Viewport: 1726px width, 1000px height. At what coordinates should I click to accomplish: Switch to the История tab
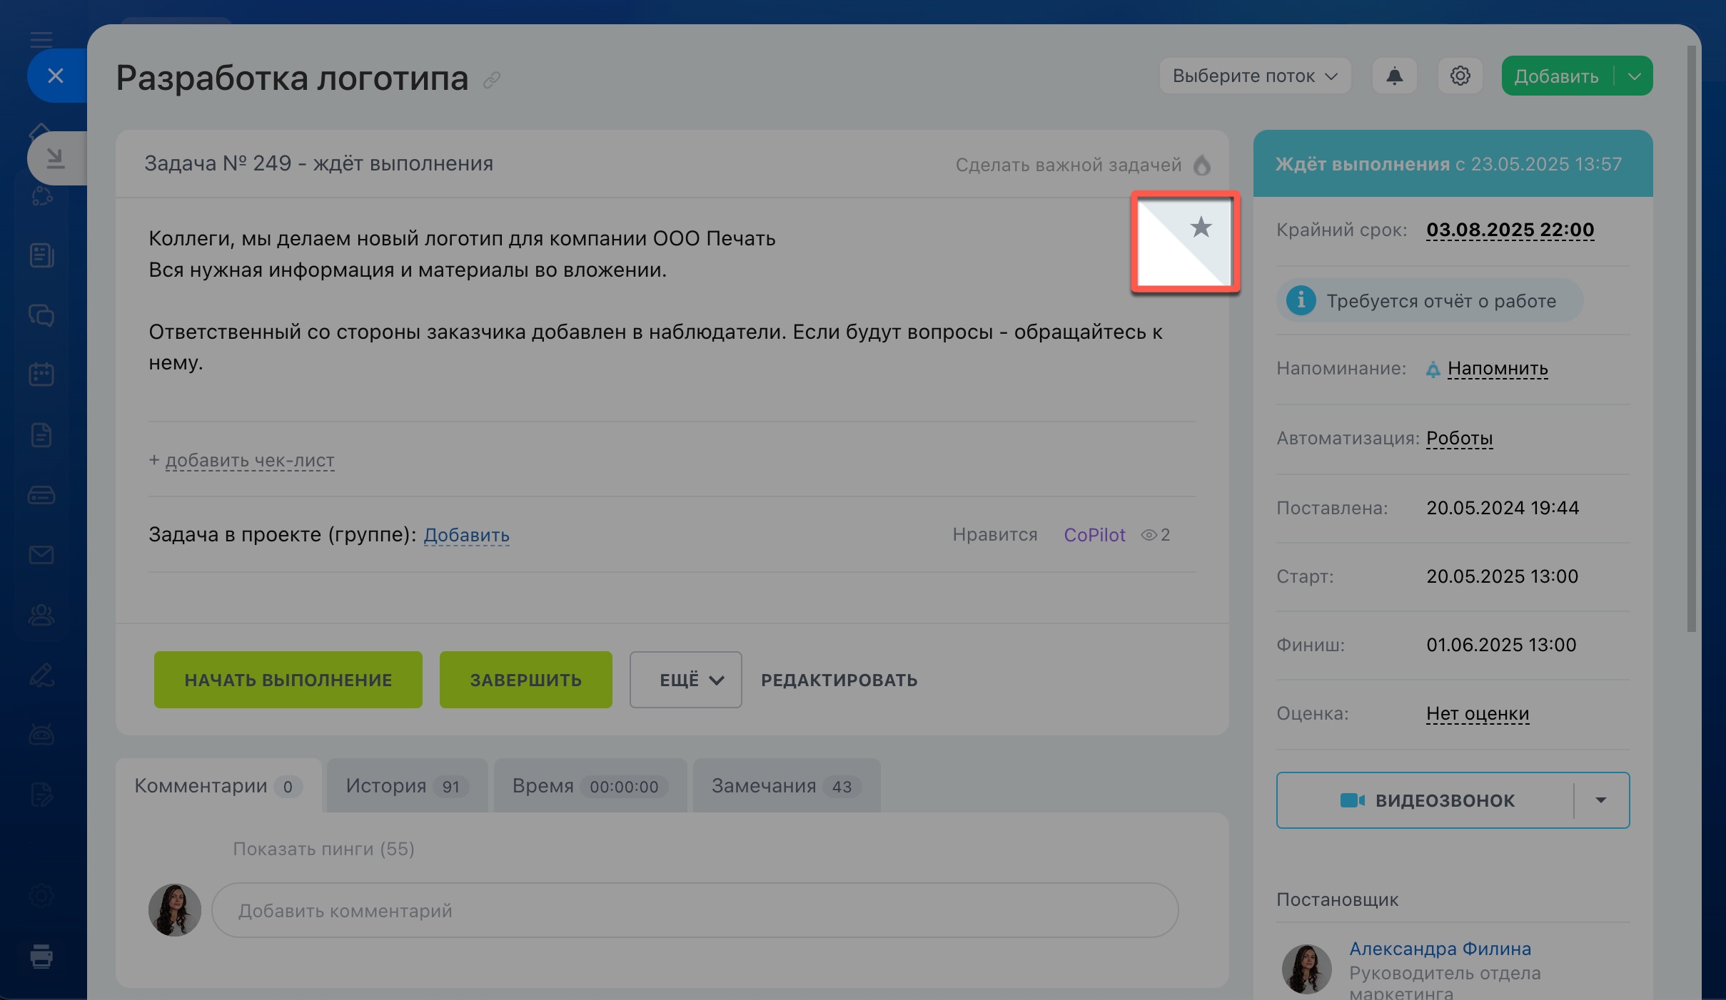407,786
